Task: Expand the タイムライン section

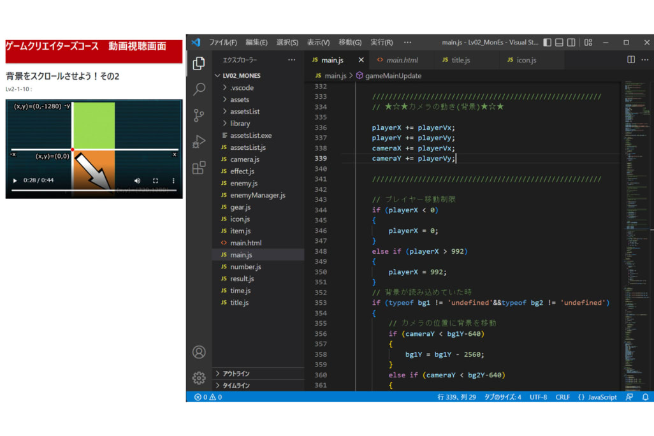Action: [x=236, y=386]
